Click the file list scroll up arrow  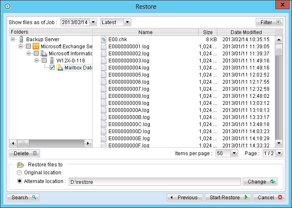point(279,40)
